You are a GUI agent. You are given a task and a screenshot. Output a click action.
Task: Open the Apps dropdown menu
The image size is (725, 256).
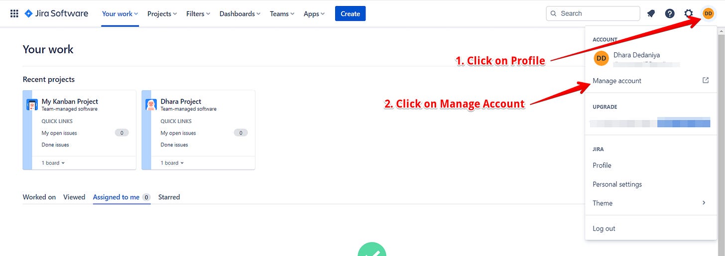[x=314, y=13]
